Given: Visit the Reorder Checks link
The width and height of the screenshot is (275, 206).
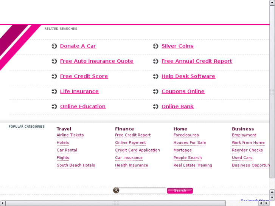Looking at the screenshot, I should tap(247, 150).
